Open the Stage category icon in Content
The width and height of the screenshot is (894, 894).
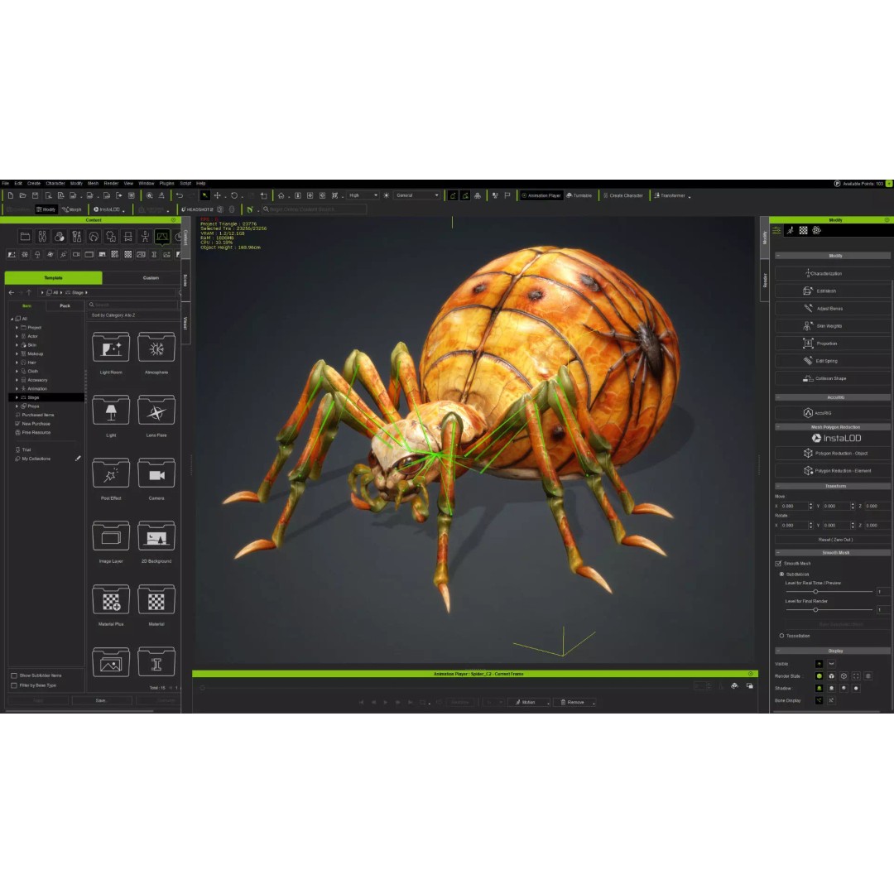162,237
